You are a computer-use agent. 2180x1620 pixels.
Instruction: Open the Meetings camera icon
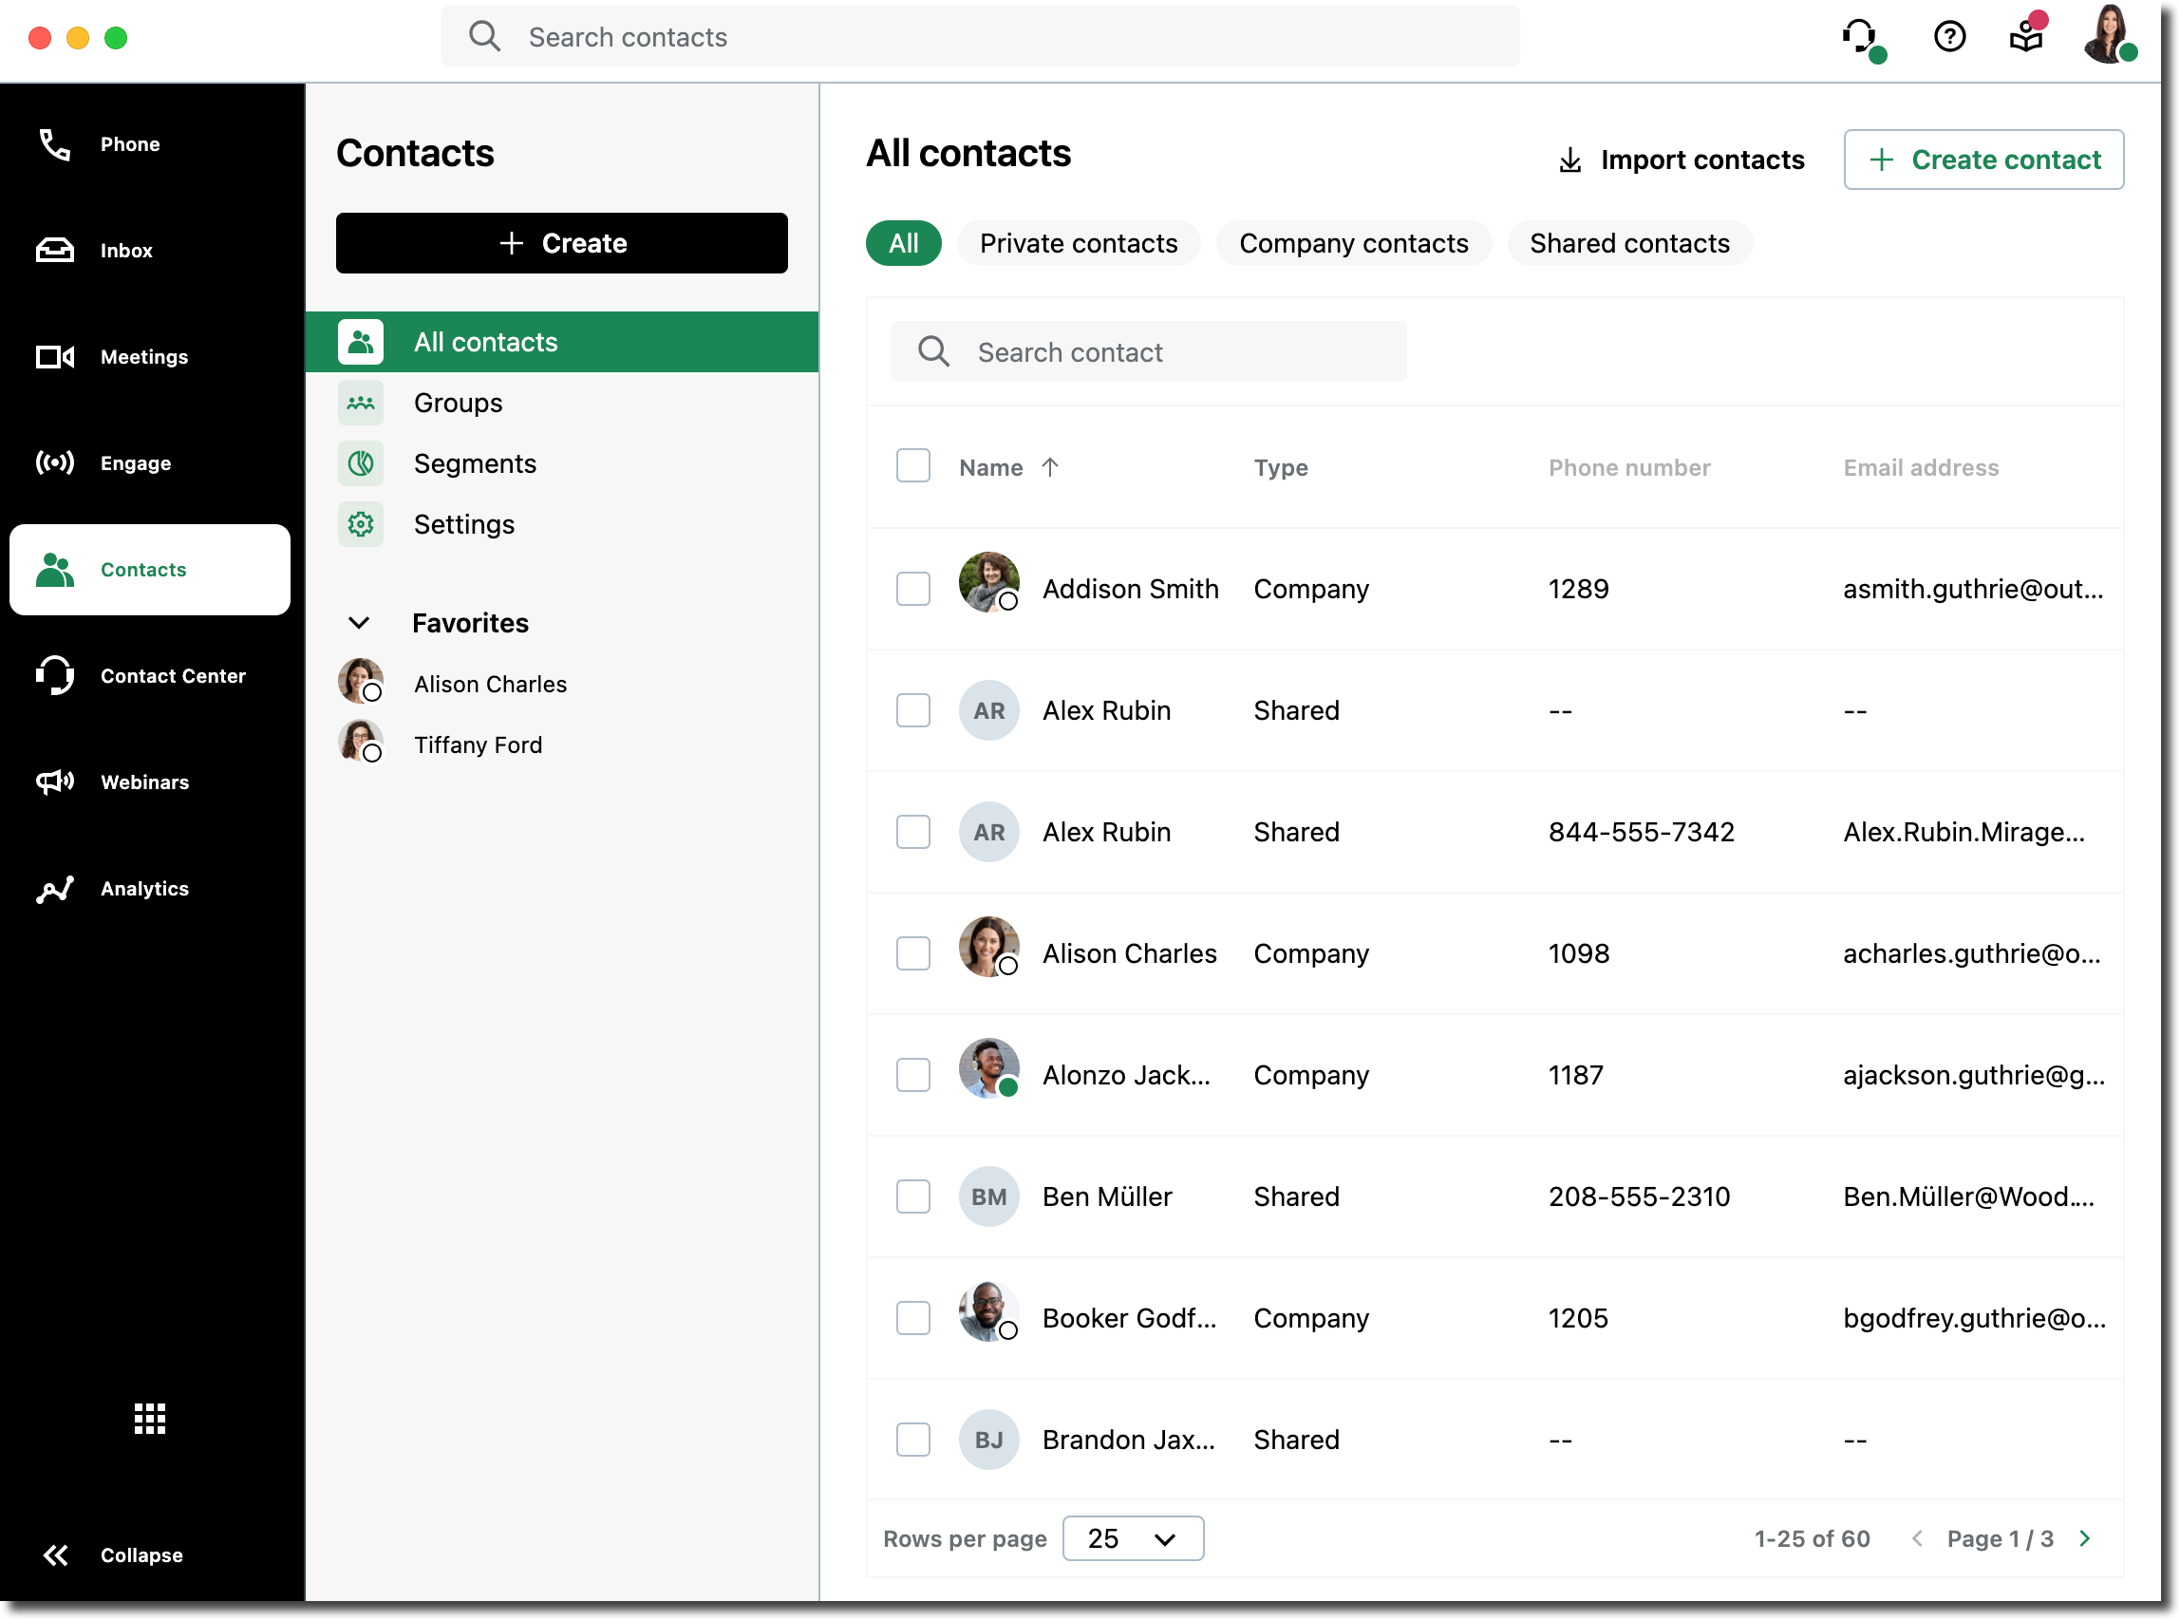point(55,357)
